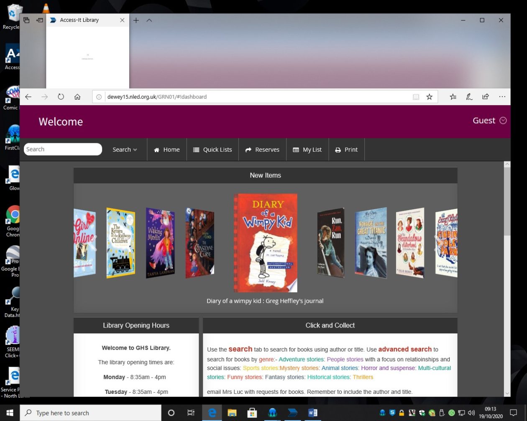Select the Diary of a Wimpy Kid cover
The width and height of the screenshot is (527, 421).
tap(266, 243)
